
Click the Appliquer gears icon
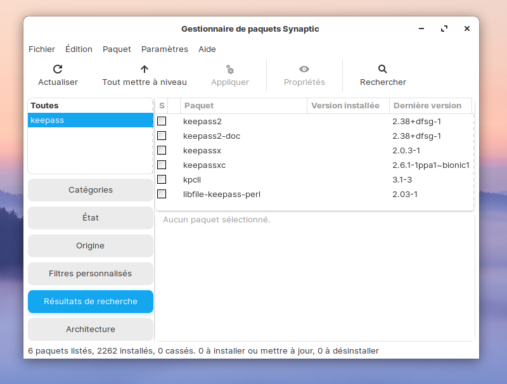pos(230,69)
